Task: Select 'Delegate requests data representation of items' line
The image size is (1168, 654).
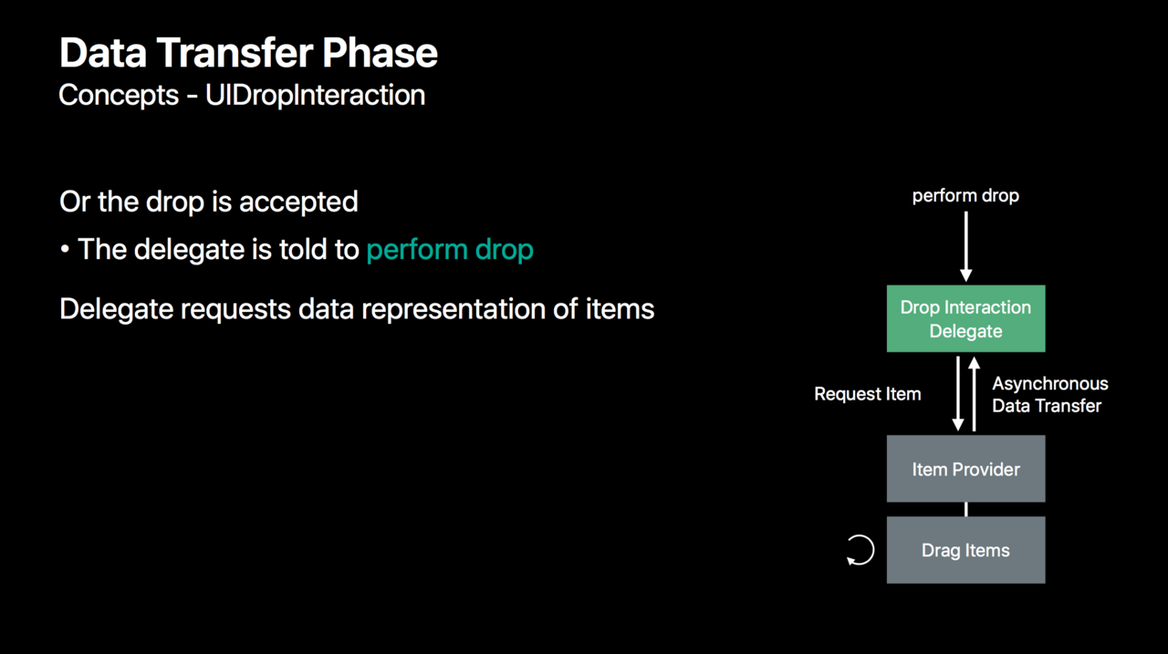Action: click(357, 309)
